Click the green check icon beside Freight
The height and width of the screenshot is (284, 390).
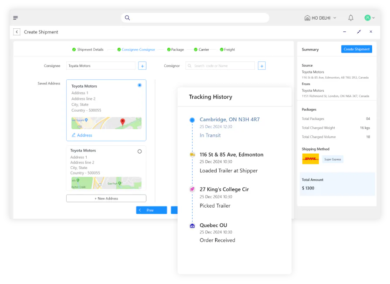point(222,50)
